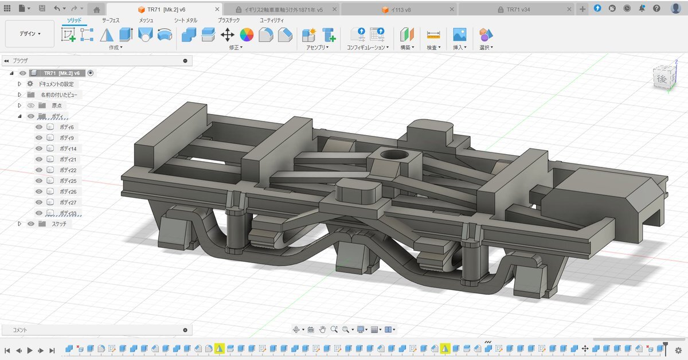Image resolution: width=688 pixels, height=360 pixels.
Task: Click the Undo arrow
Action: tap(56, 9)
